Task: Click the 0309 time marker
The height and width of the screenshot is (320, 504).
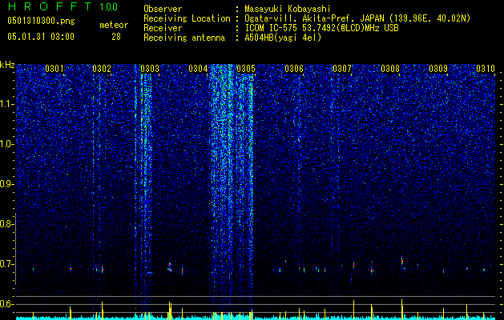Action: [438, 68]
